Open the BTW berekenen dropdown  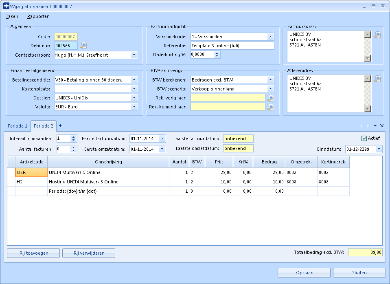pyautogui.click(x=271, y=80)
